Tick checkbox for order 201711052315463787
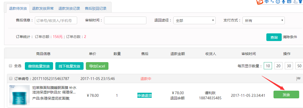Viewport: 303px width, 108px height. 11,78
